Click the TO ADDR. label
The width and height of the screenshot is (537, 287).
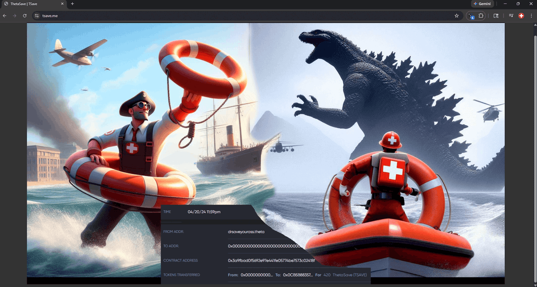point(171,246)
